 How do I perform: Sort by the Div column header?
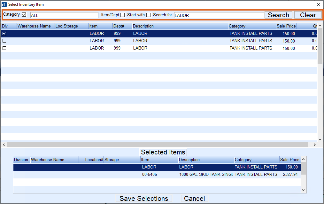click(9, 26)
